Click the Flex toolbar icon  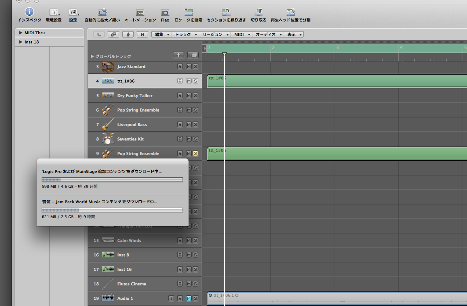coord(165,13)
